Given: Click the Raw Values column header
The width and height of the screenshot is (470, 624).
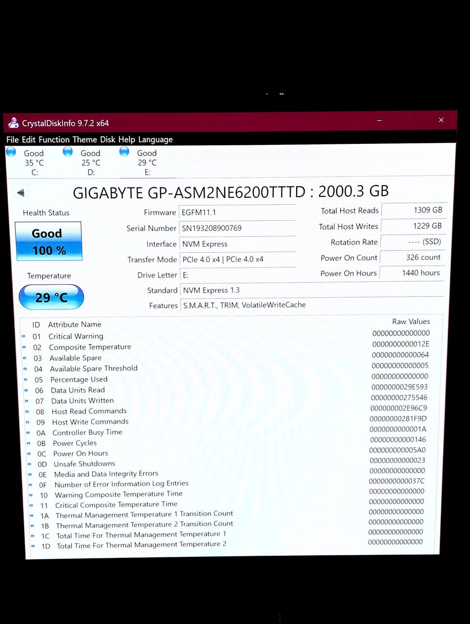Looking at the screenshot, I should [x=411, y=322].
